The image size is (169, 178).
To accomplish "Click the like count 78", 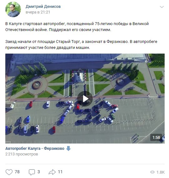I will coord(17,172).
